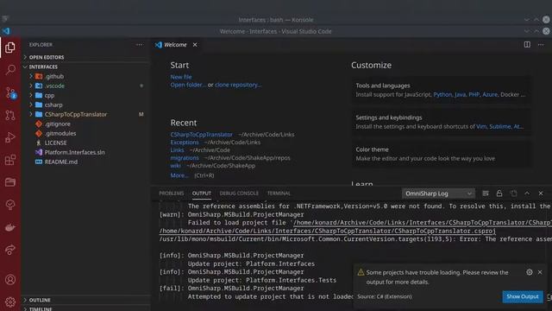
Task: Split the editor to the right
Action: click(527, 45)
